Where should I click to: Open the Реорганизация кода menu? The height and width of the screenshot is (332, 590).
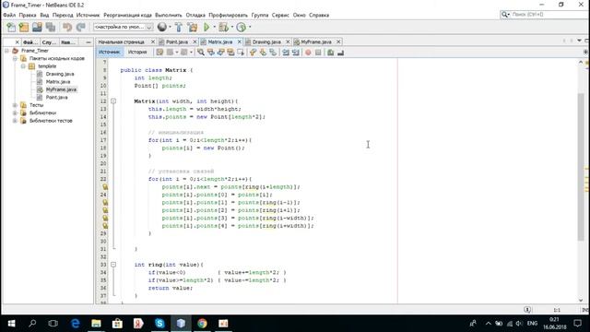[127, 15]
